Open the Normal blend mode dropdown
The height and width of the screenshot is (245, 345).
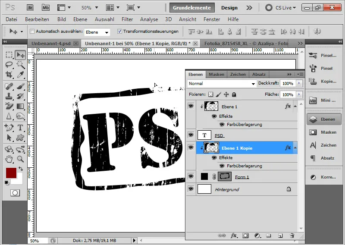(x=222, y=83)
